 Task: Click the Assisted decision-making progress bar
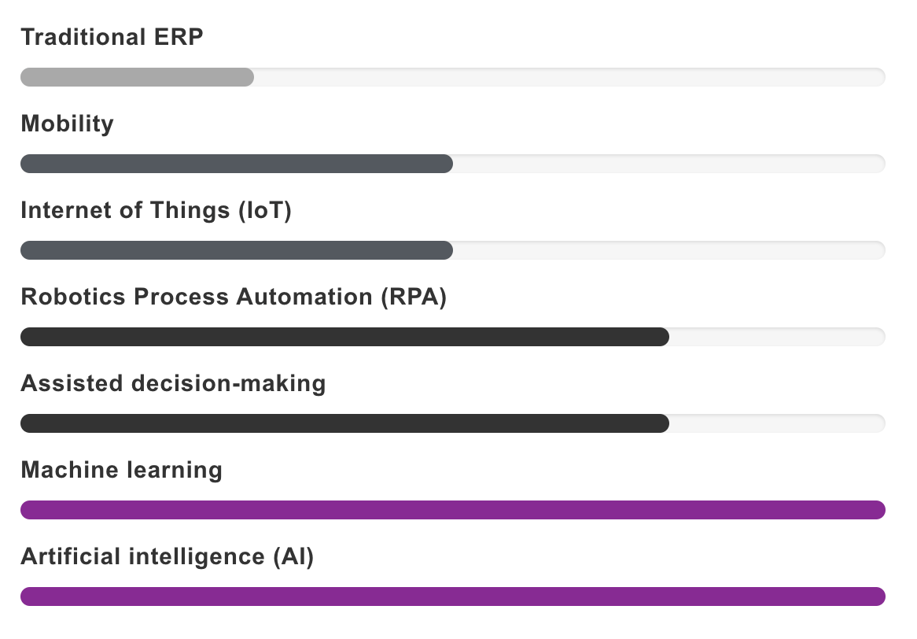pos(345,423)
